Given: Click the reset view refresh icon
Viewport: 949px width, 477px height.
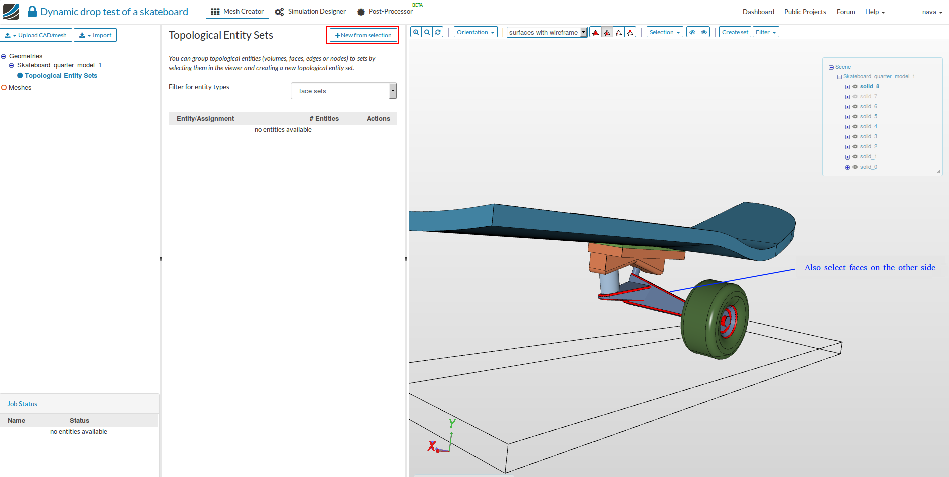Looking at the screenshot, I should pos(437,31).
